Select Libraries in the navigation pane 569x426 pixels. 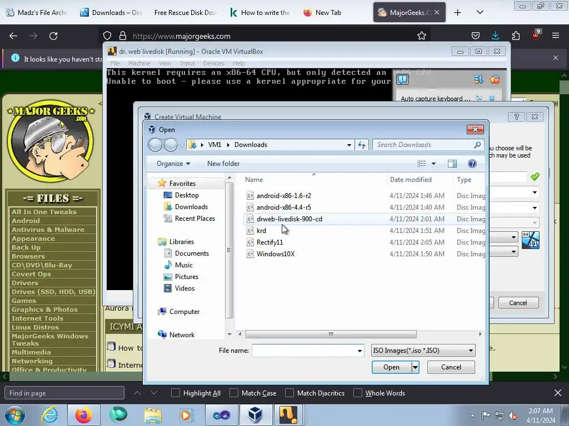pos(182,242)
